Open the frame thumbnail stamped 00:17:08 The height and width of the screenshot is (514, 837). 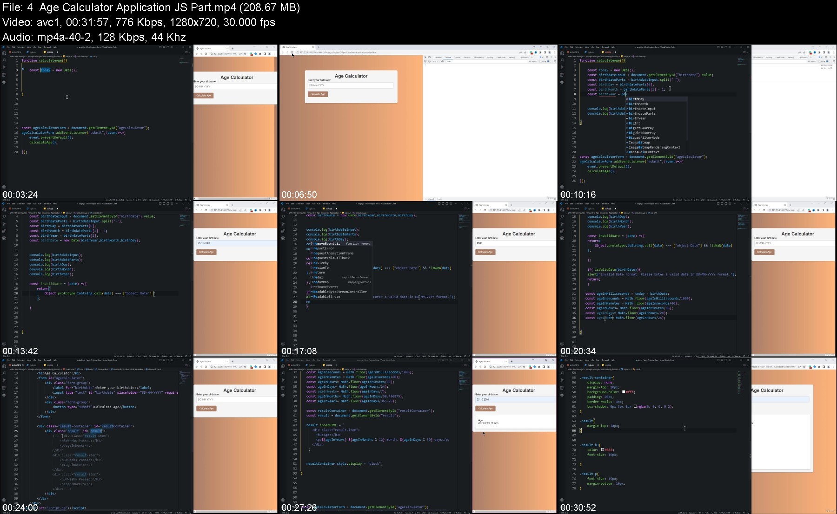pos(418,279)
